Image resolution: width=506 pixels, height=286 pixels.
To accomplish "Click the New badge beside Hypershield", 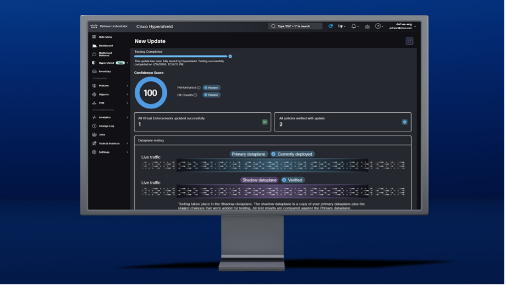I will pyautogui.click(x=120, y=63).
